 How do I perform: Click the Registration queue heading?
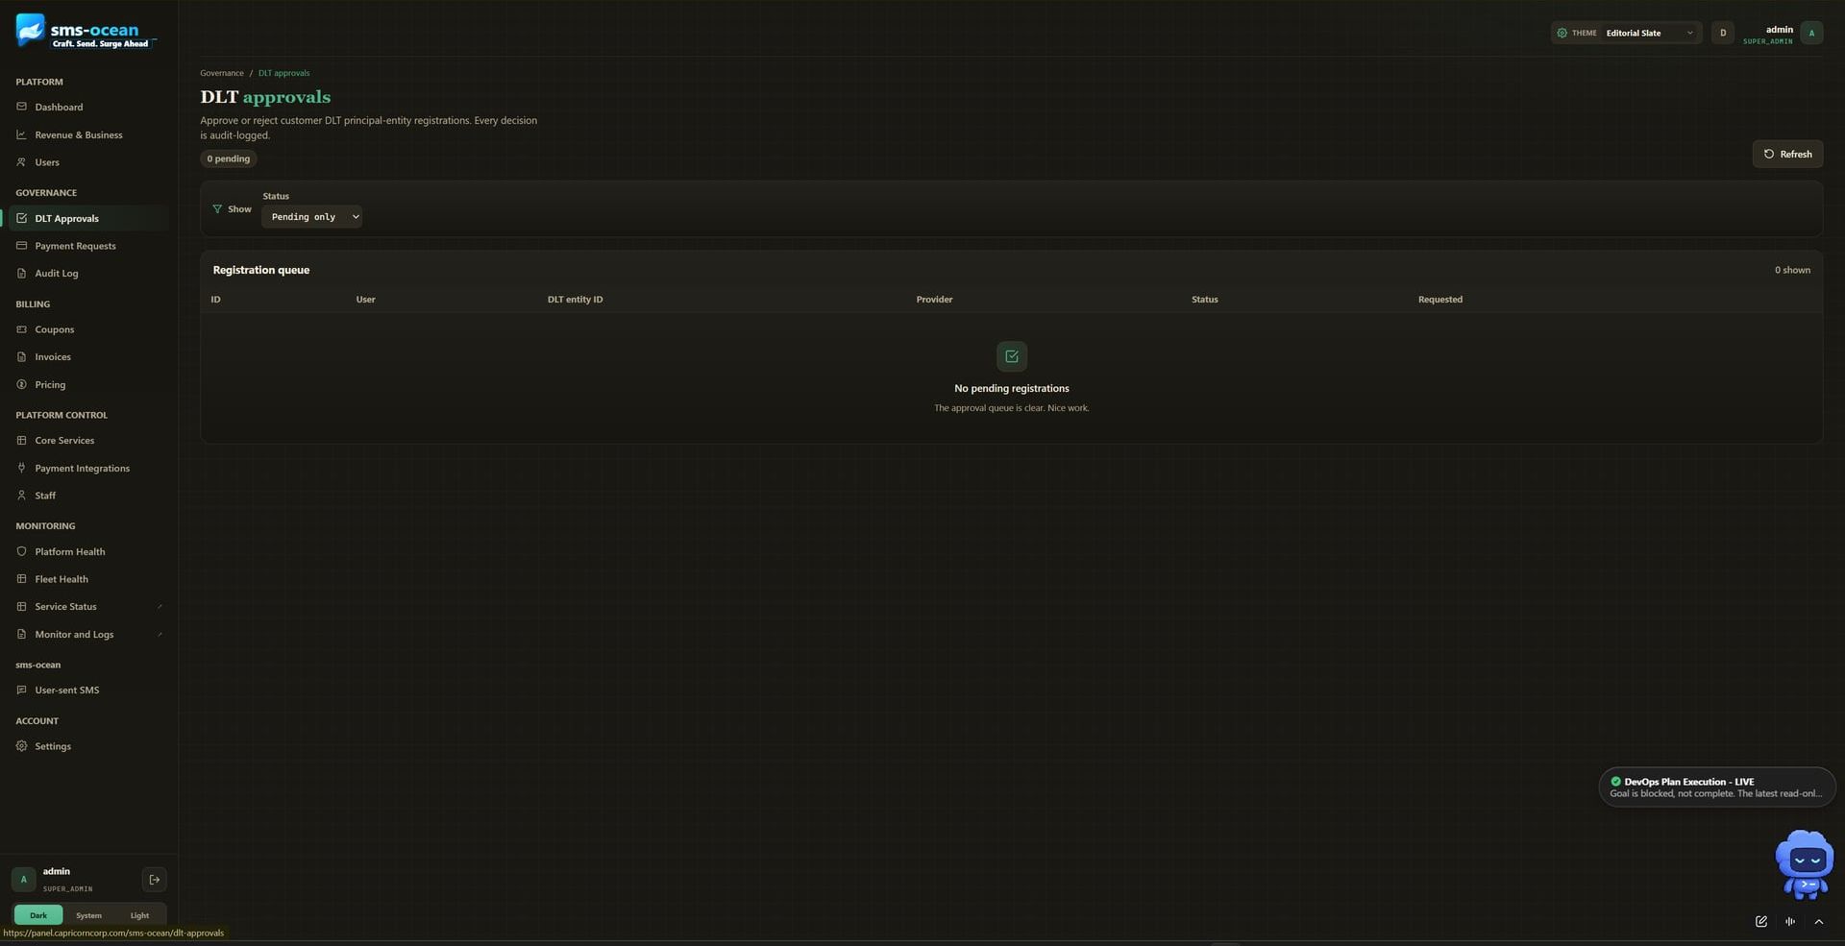tap(261, 270)
